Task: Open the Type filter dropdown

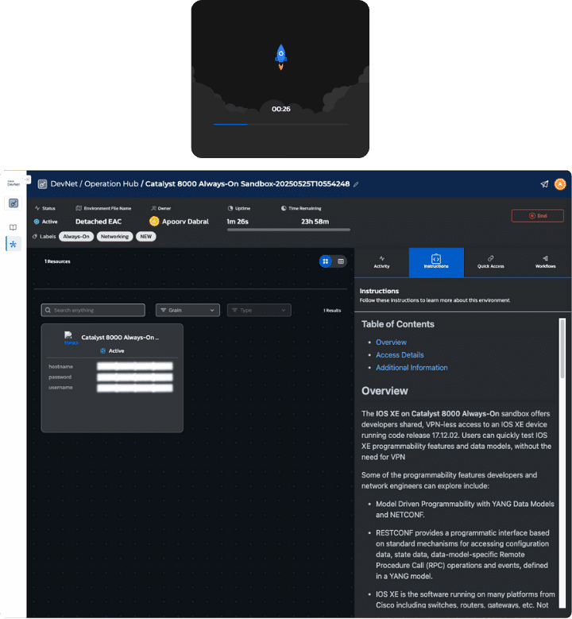Action: point(259,310)
